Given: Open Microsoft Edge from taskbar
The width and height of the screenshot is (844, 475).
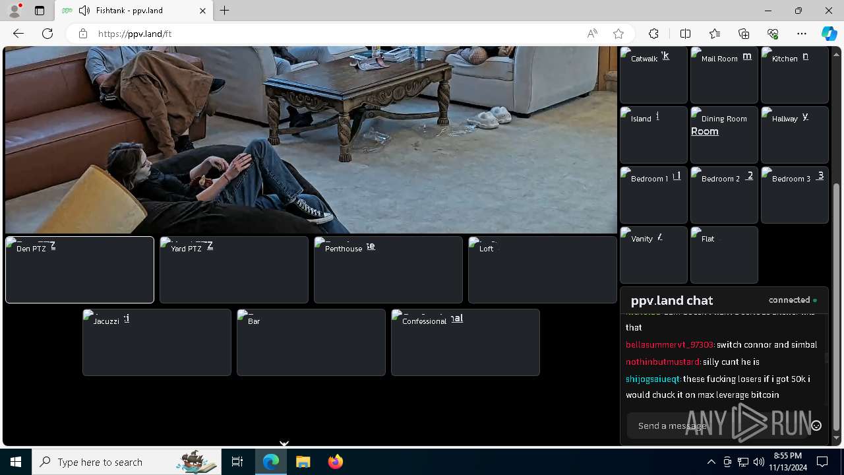Looking at the screenshot, I should click(x=271, y=462).
